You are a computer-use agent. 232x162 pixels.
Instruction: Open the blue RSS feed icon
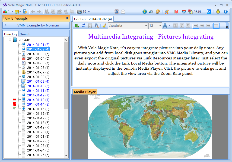click(209, 12)
